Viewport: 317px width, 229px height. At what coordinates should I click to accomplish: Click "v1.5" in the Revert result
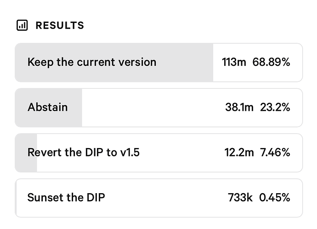130,152
